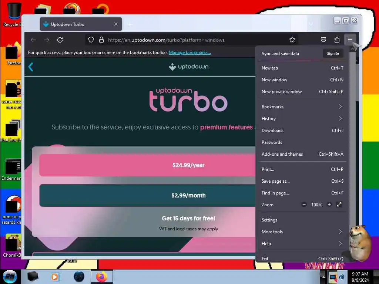The image size is (379, 284).
Task: Expand the Bookmarks submenu
Action: (302, 107)
